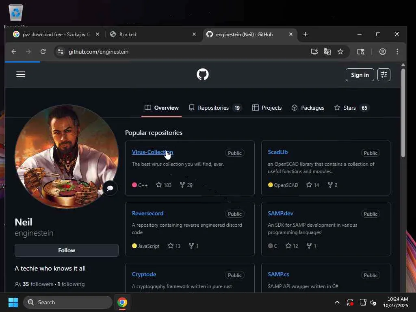Click the sync update tray icon
416x312 pixels.
pos(350,302)
